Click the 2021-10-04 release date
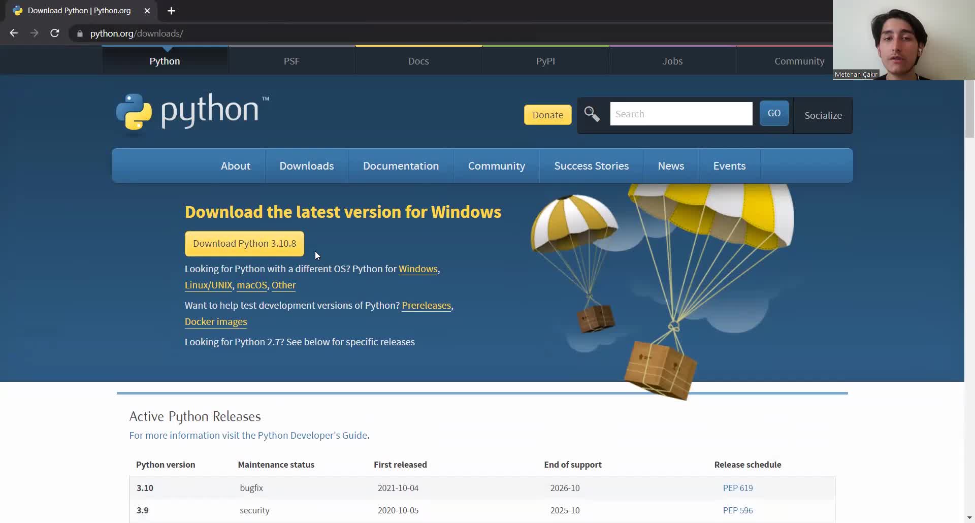Viewport: 975px width, 523px height. tap(398, 488)
